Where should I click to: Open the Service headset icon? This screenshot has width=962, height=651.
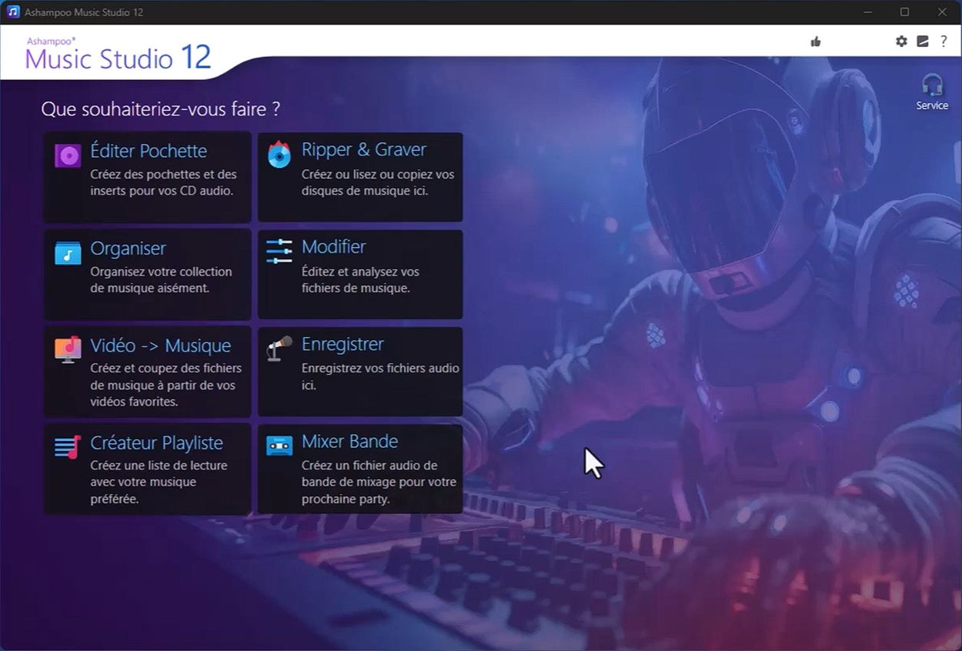(932, 85)
